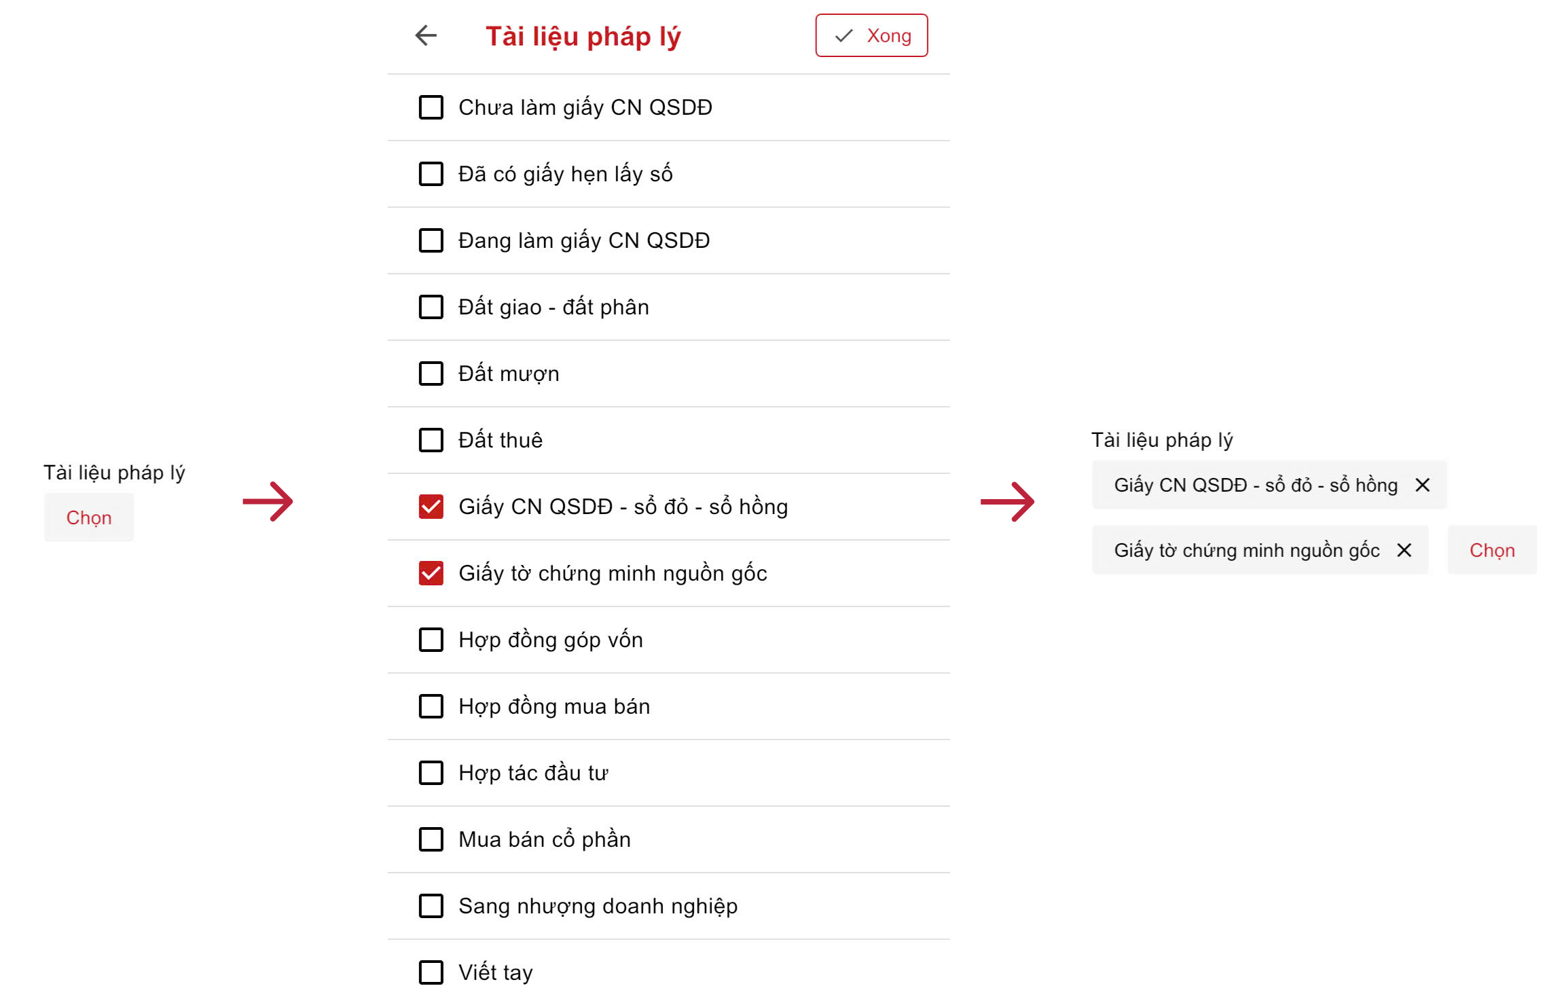Viewport: 1560px width, 1003px height.
Task: Check the Hợp đồng góp vốn box
Action: [x=431, y=640]
